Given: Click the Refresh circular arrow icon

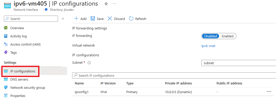Looking at the screenshot, I should pos(131,18).
